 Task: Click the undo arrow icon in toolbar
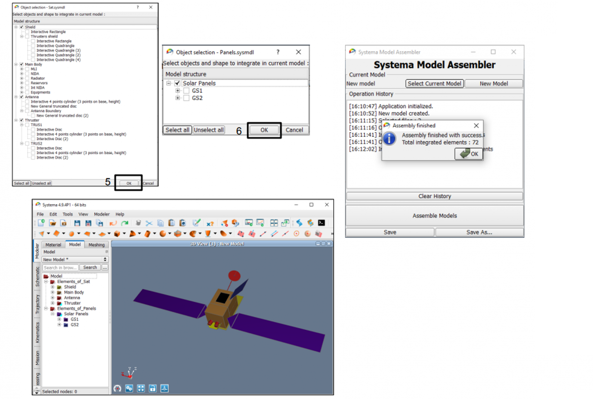coord(113,223)
